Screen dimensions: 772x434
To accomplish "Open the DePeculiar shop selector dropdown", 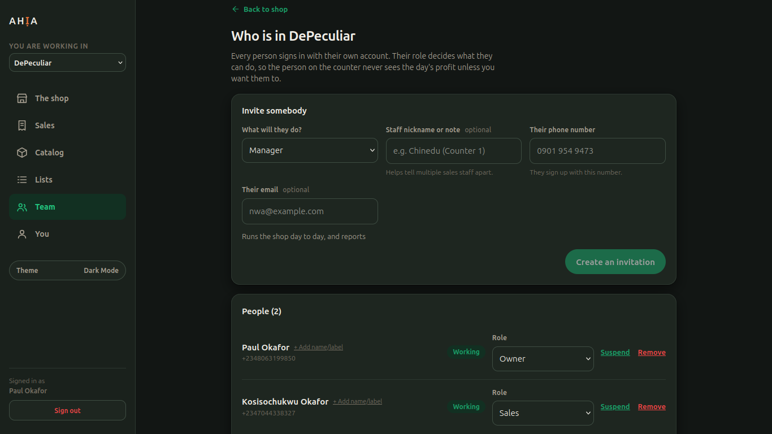I will click(x=67, y=63).
